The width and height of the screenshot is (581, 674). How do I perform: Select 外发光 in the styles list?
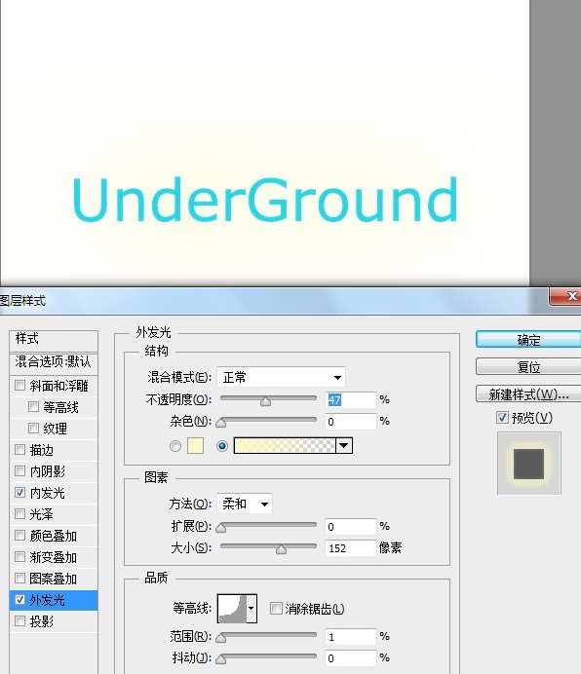[x=54, y=600]
